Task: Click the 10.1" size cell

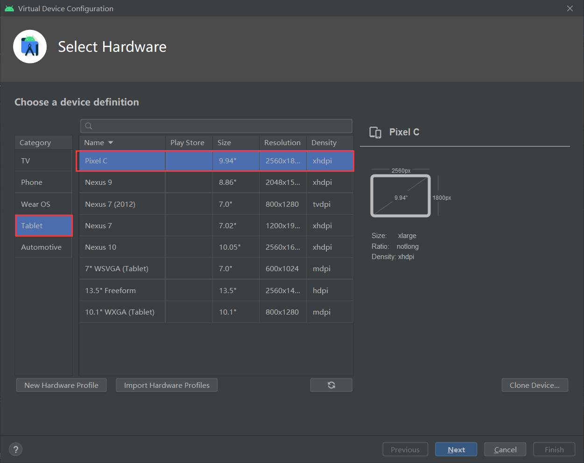Action: [236, 312]
